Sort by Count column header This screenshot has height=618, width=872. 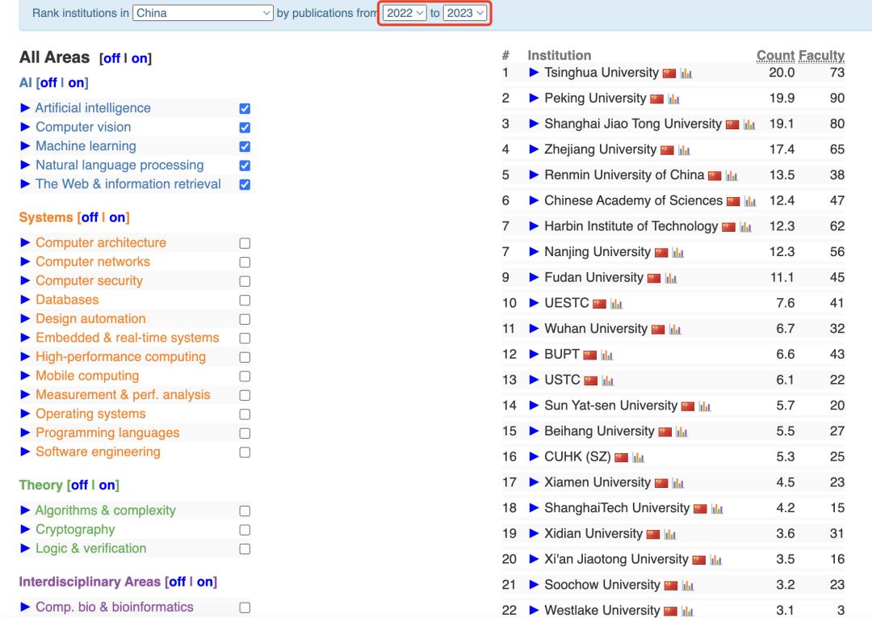point(775,55)
